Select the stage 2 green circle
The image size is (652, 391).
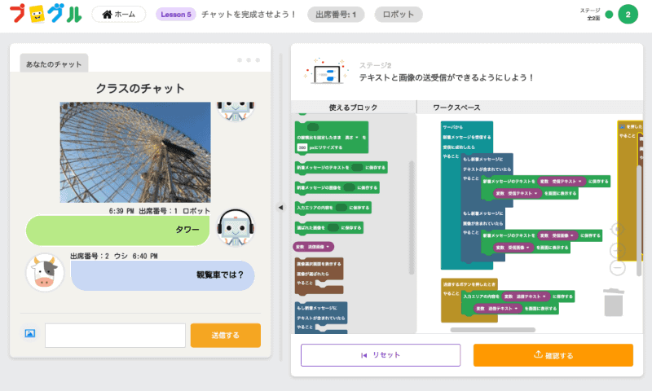628,15
